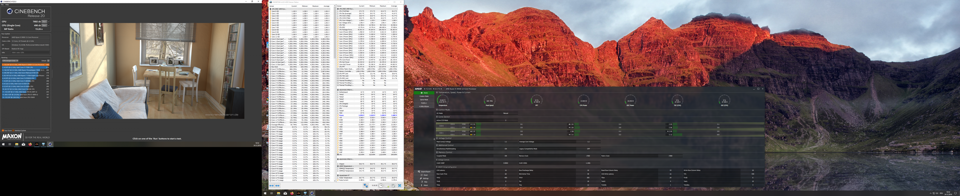Screen dimensions: 960x196
Task: Switch to Game Mode tab
Action: click(424, 100)
